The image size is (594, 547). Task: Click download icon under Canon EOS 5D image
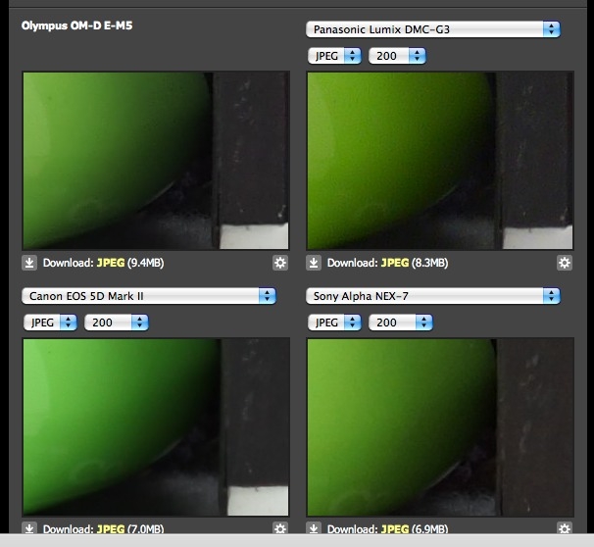[x=29, y=527]
